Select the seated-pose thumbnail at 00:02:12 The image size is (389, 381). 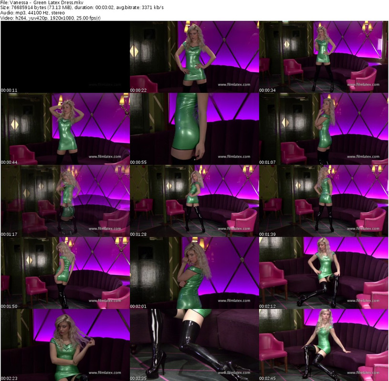point(324,273)
